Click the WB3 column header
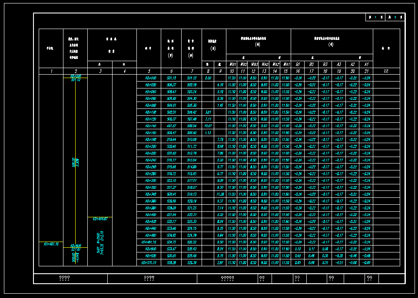The width and height of the screenshot is (418, 298). [x=254, y=64]
